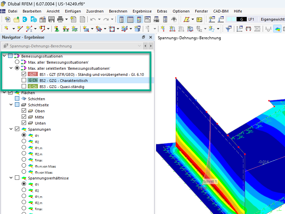Image resolution: width=285 pixels, height=214 pixels.
Task: Click the LF1 load case selector
Action: click(x=250, y=19)
